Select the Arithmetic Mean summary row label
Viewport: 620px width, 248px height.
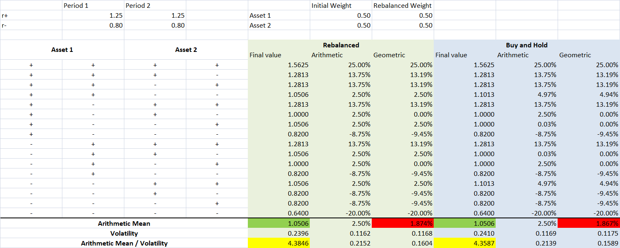[x=124, y=223]
